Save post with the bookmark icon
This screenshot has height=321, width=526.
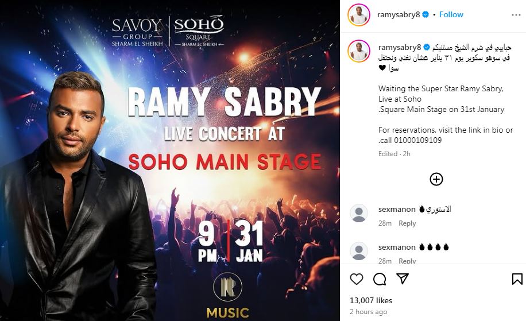point(517,279)
